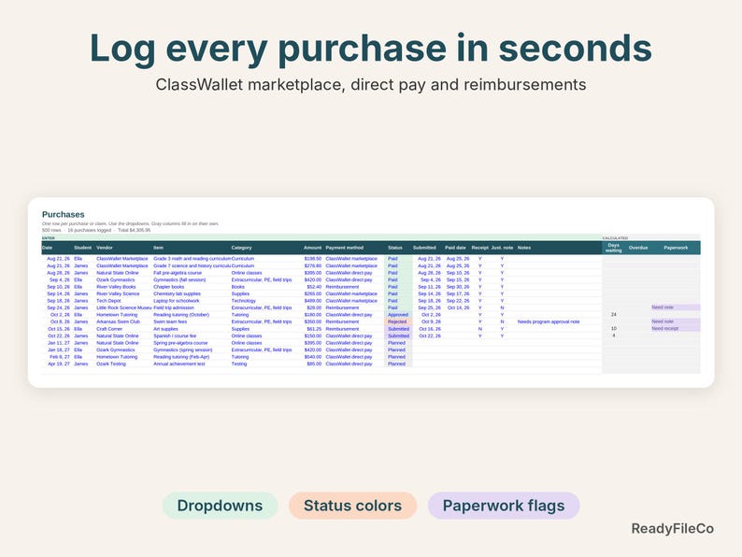Select the Tech Depot vendor cell
The height and width of the screenshot is (557, 742).
pos(108,301)
